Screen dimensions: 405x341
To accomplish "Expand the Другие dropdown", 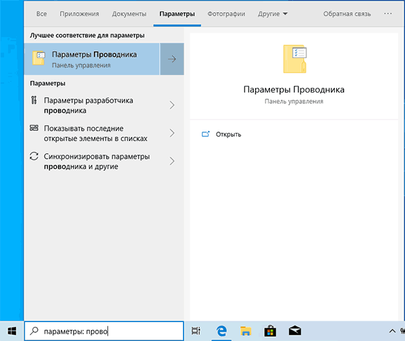I will click(273, 14).
